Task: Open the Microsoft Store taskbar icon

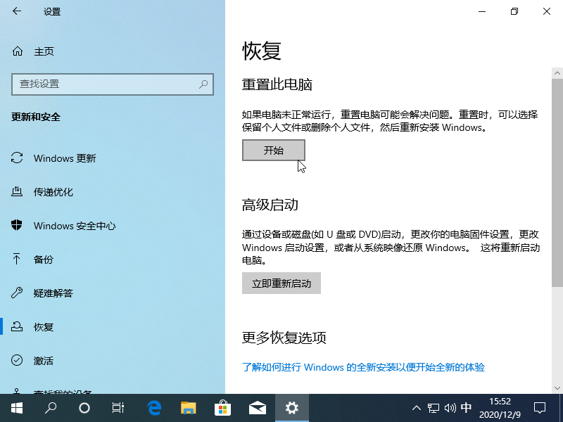Action: tap(222, 408)
